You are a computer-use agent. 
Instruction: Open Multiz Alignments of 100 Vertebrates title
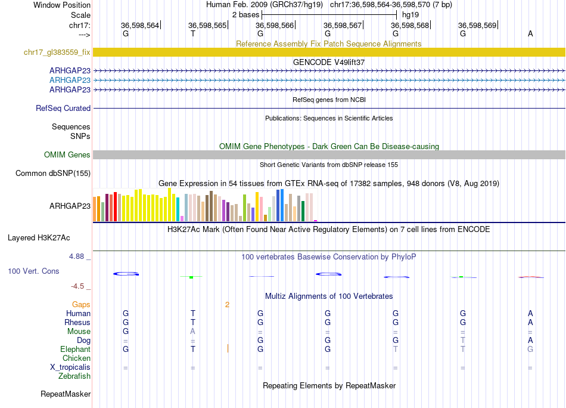tap(329, 296)
